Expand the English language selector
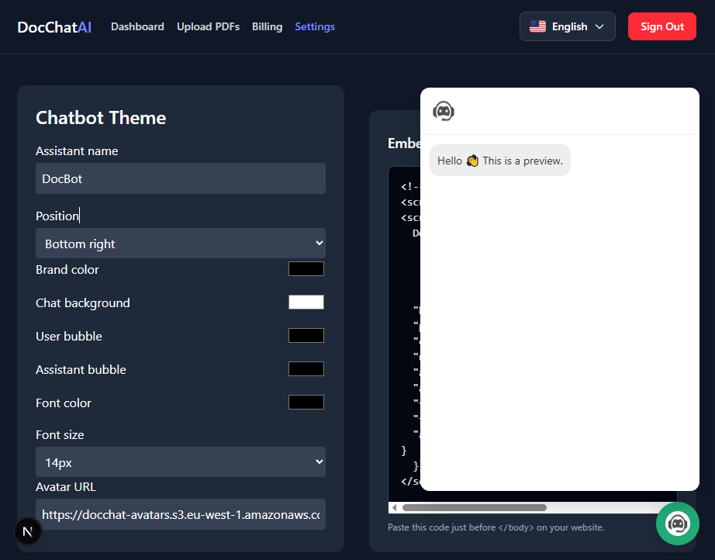 point(567,26)
